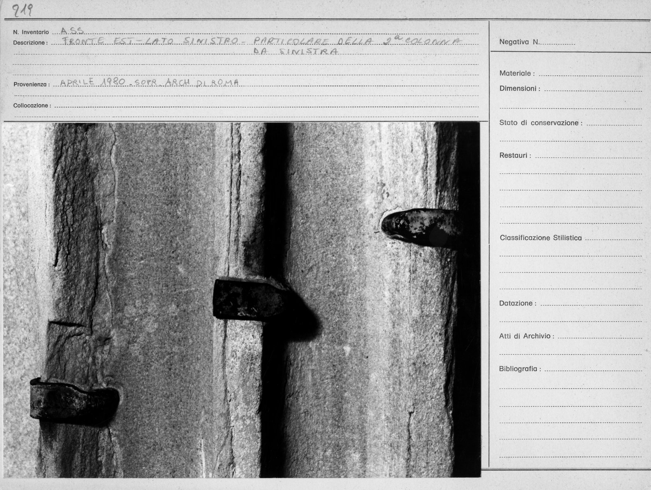The image size is (651, 490).
Task: Select the 'Materiale :' label
Action: (x=517, y=74)
